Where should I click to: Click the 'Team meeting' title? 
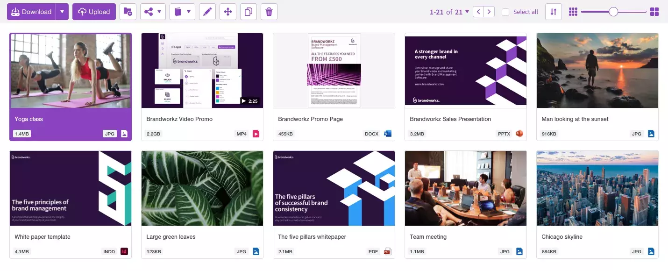428,237
